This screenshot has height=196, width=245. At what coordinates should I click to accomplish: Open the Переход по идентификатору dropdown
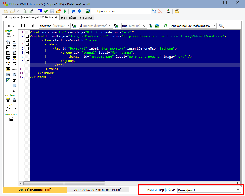tap(214, 26)
